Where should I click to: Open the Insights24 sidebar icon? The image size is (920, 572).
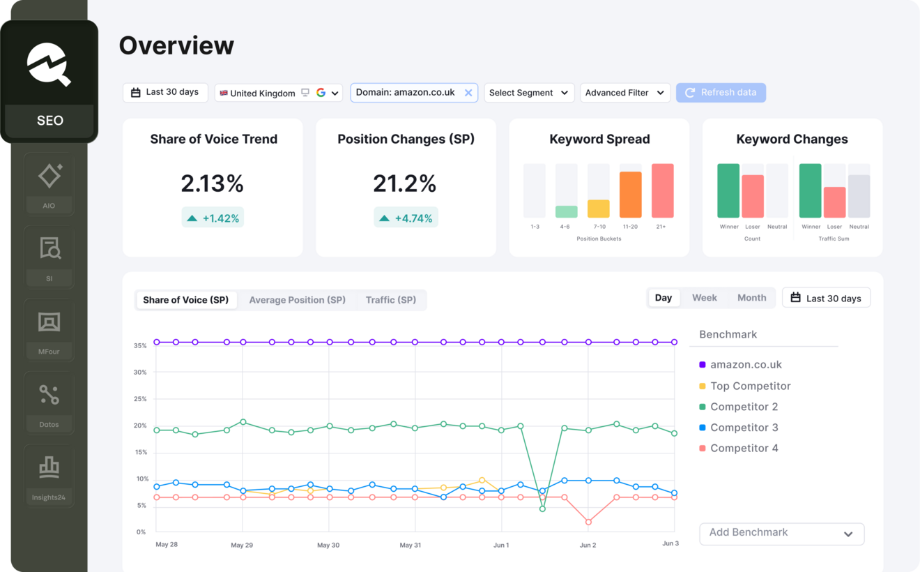[49, 476]
